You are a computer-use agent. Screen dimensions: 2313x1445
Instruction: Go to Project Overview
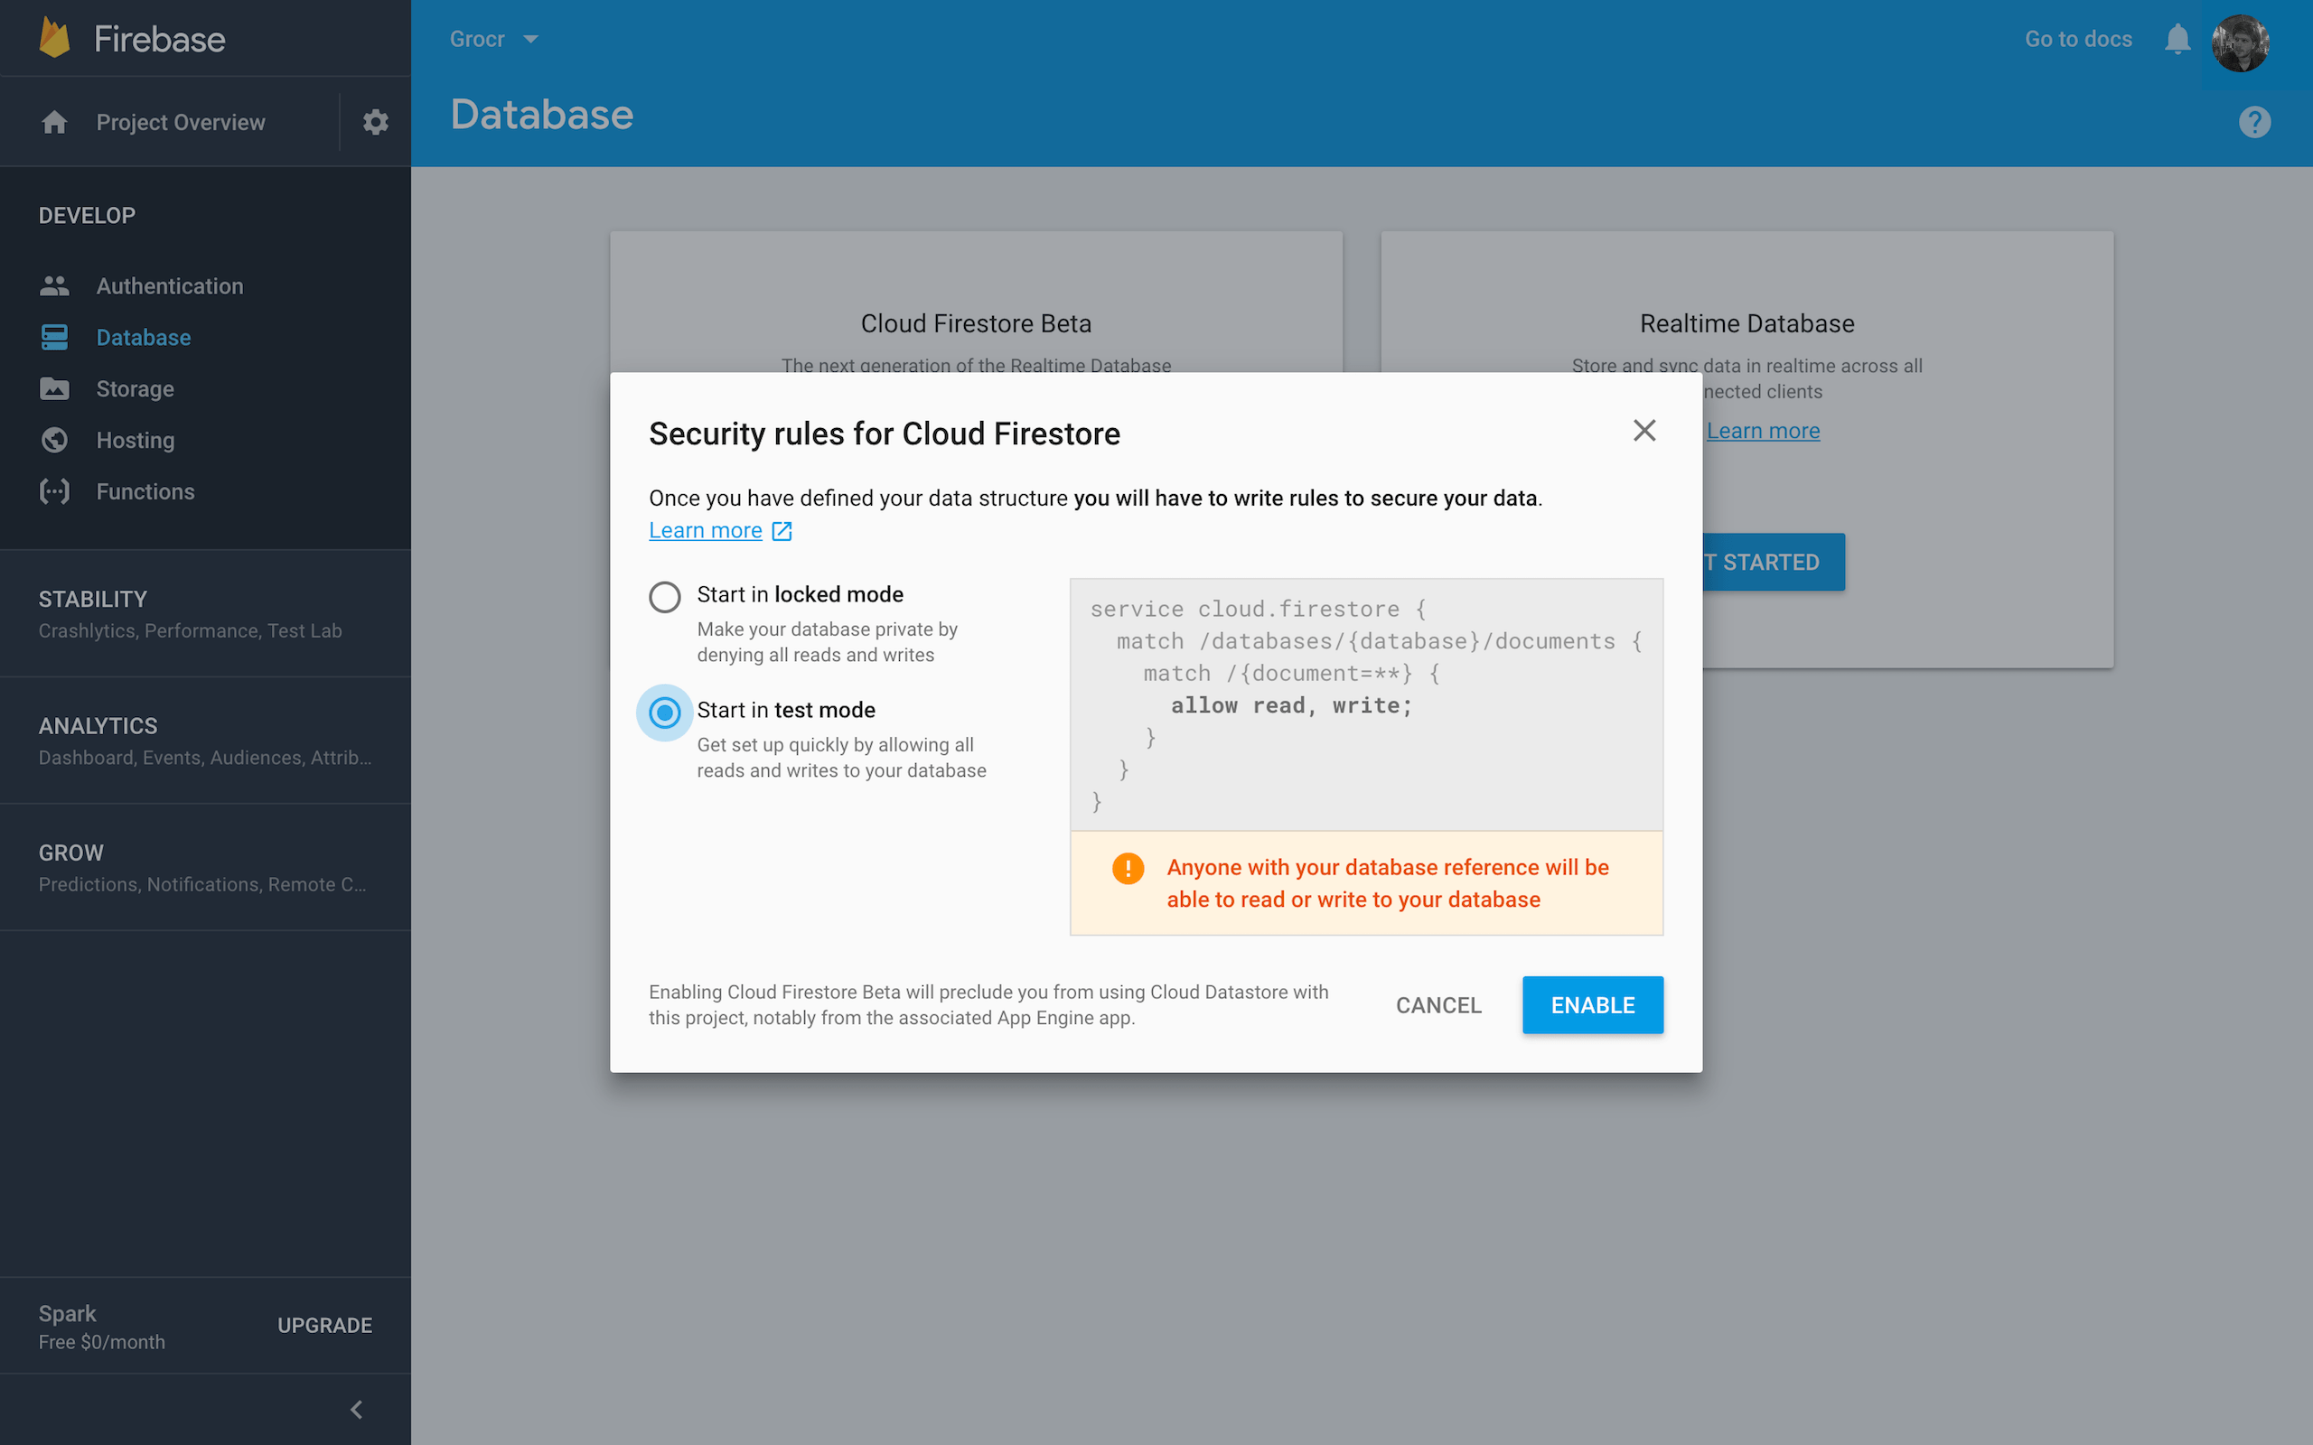coord(180,121)
